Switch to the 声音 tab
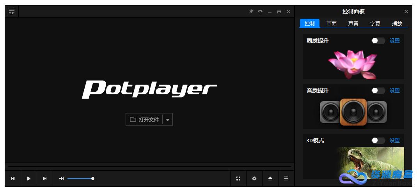This screenshot has width=417, height=191. click(x=353, y=23)
